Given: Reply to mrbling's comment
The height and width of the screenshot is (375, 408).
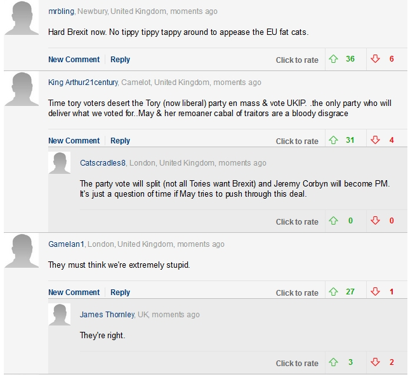Looking at the screenshot, I should click(x=120, y=60).
